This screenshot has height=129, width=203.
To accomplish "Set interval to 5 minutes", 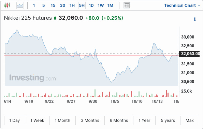I will click(44, 5).
